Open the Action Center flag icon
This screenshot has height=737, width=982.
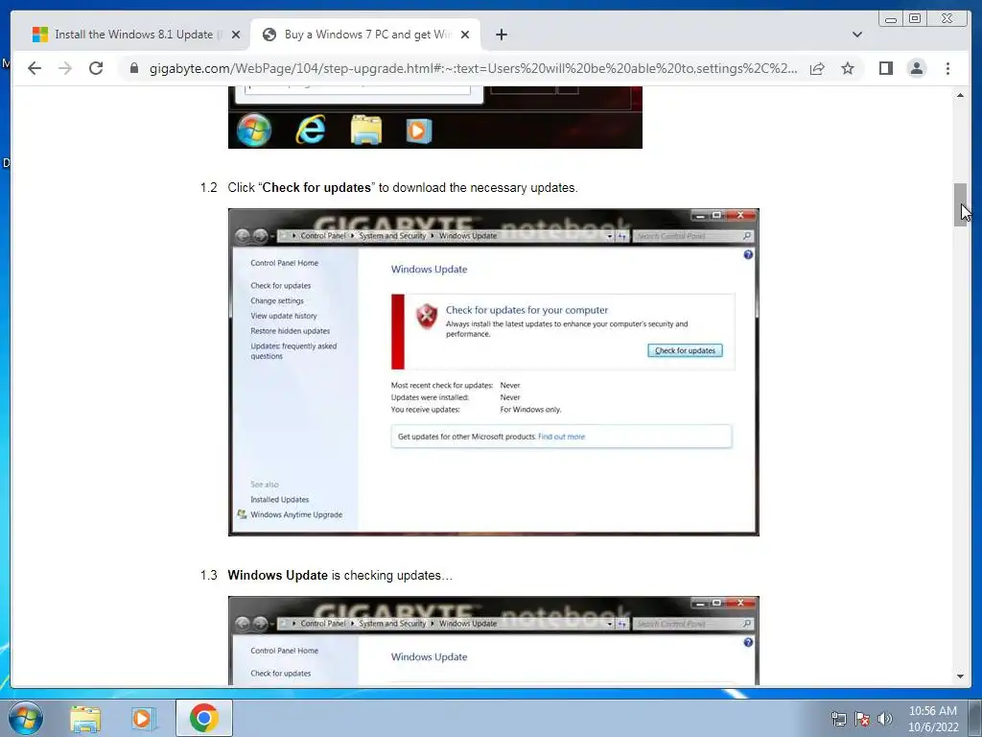click(862, 719)
